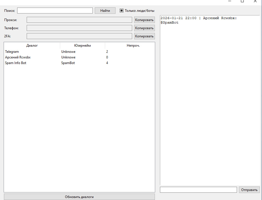This screenshot has width=262, height=200.
Task: Copy the 2FA code with Копировать
Action: point(144,36)
